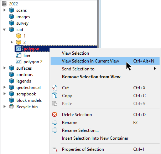Click the Properties of Selection icon
This screenshot has height=154, width=161.
(x=55, y=149)
